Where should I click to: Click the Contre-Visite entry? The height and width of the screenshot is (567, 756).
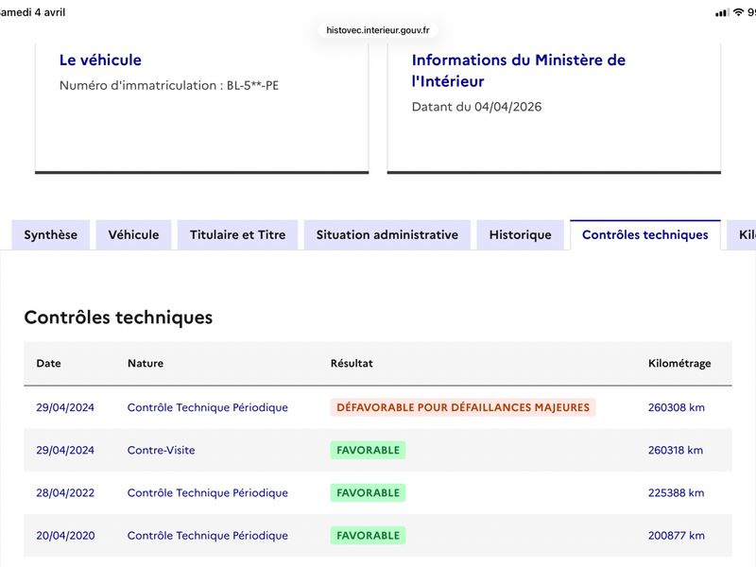[161, 451]
